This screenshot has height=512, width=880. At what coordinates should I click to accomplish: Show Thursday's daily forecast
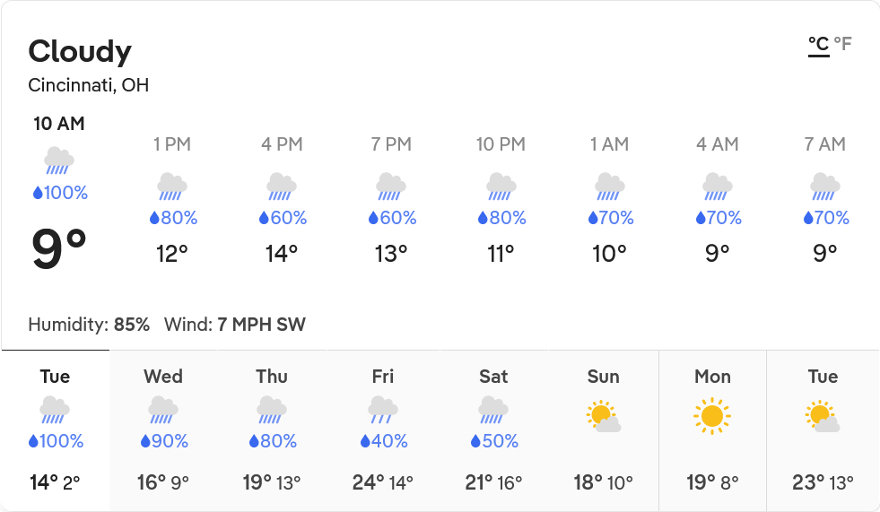[272, 430]
